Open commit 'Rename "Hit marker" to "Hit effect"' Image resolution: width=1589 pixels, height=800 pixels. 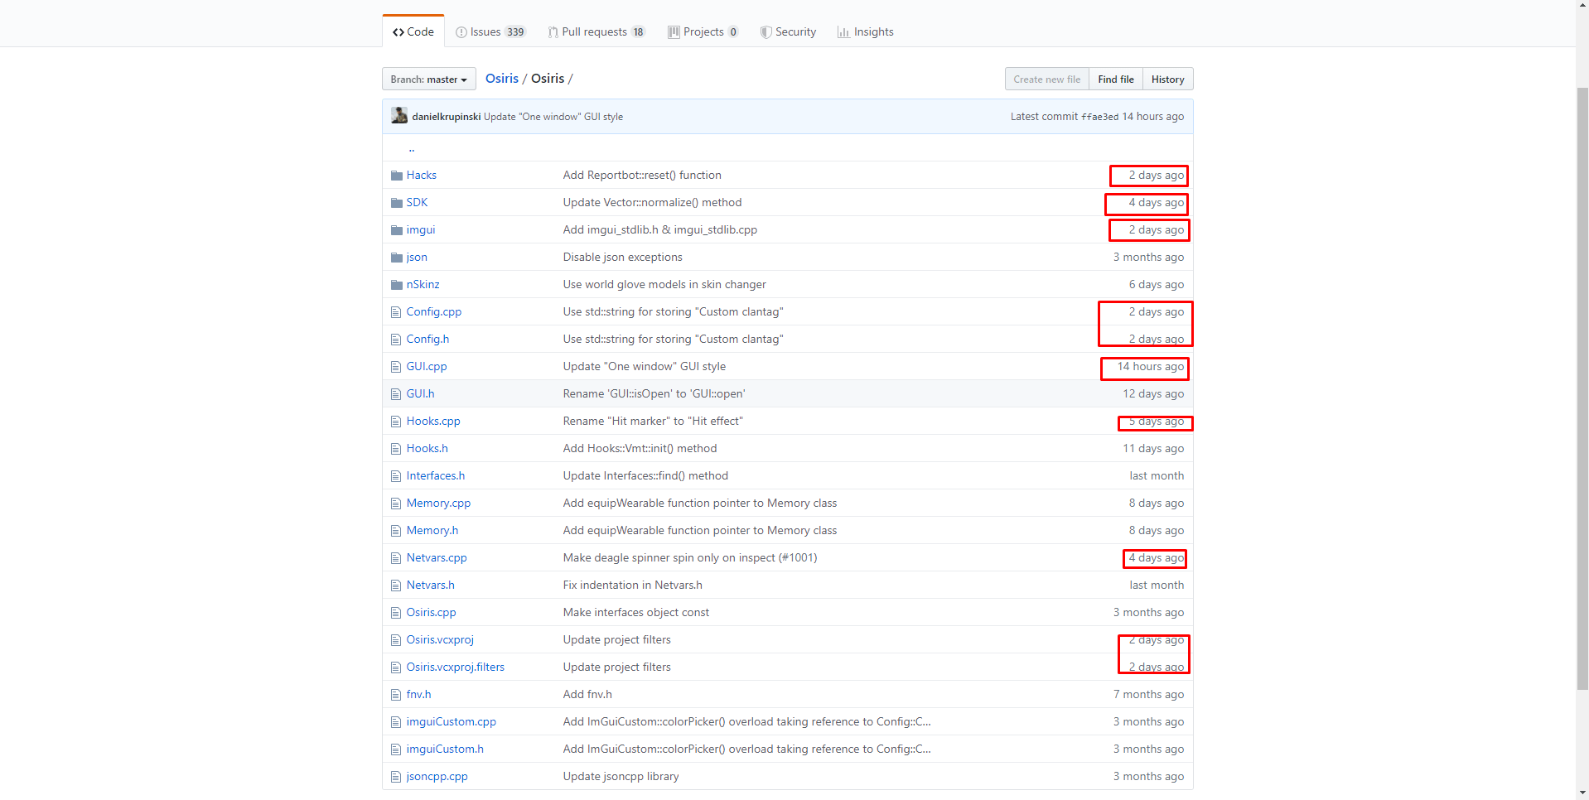tap(653, 421)
